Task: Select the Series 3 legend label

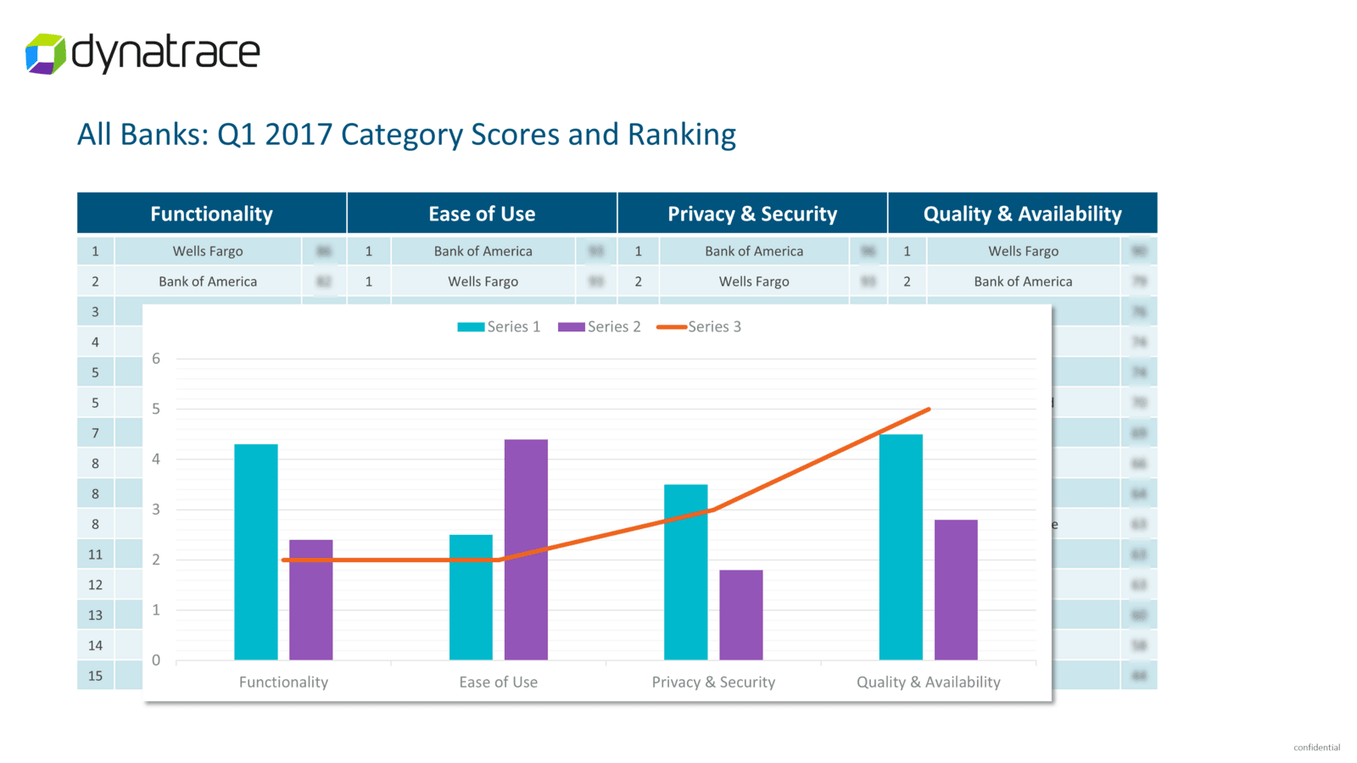Action: [x=715, y=327]
